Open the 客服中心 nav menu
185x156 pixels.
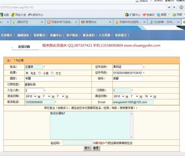(56, 35)
